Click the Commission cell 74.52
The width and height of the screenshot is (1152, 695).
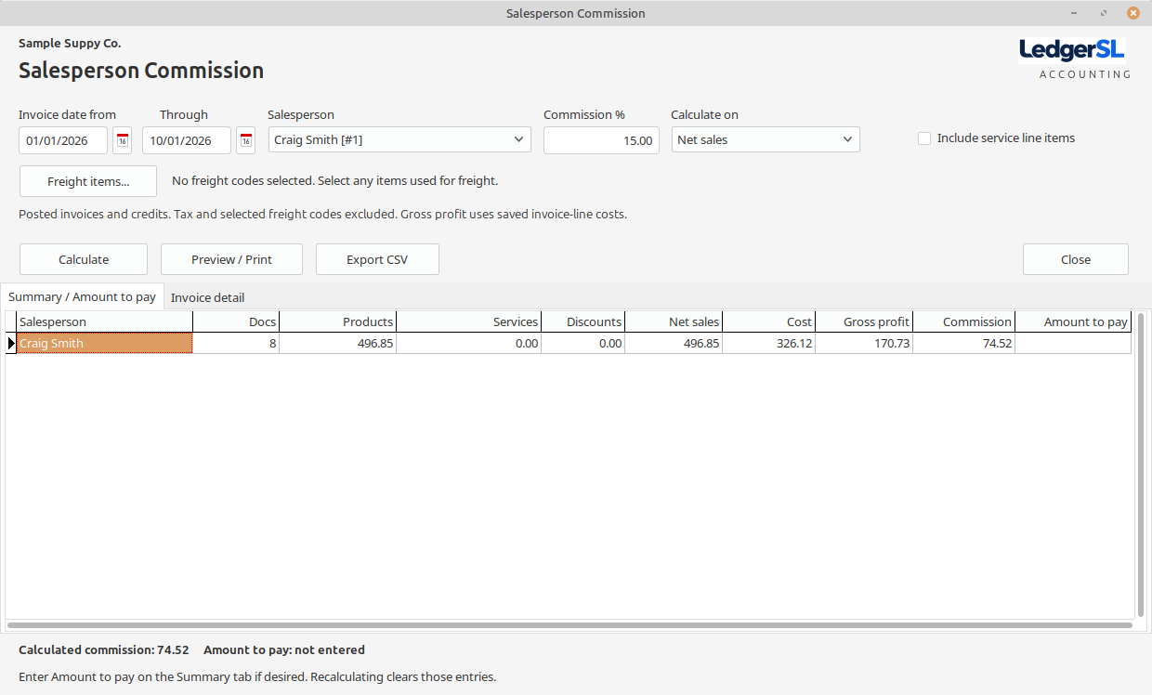pyautogui.click(x=963, y=344)
